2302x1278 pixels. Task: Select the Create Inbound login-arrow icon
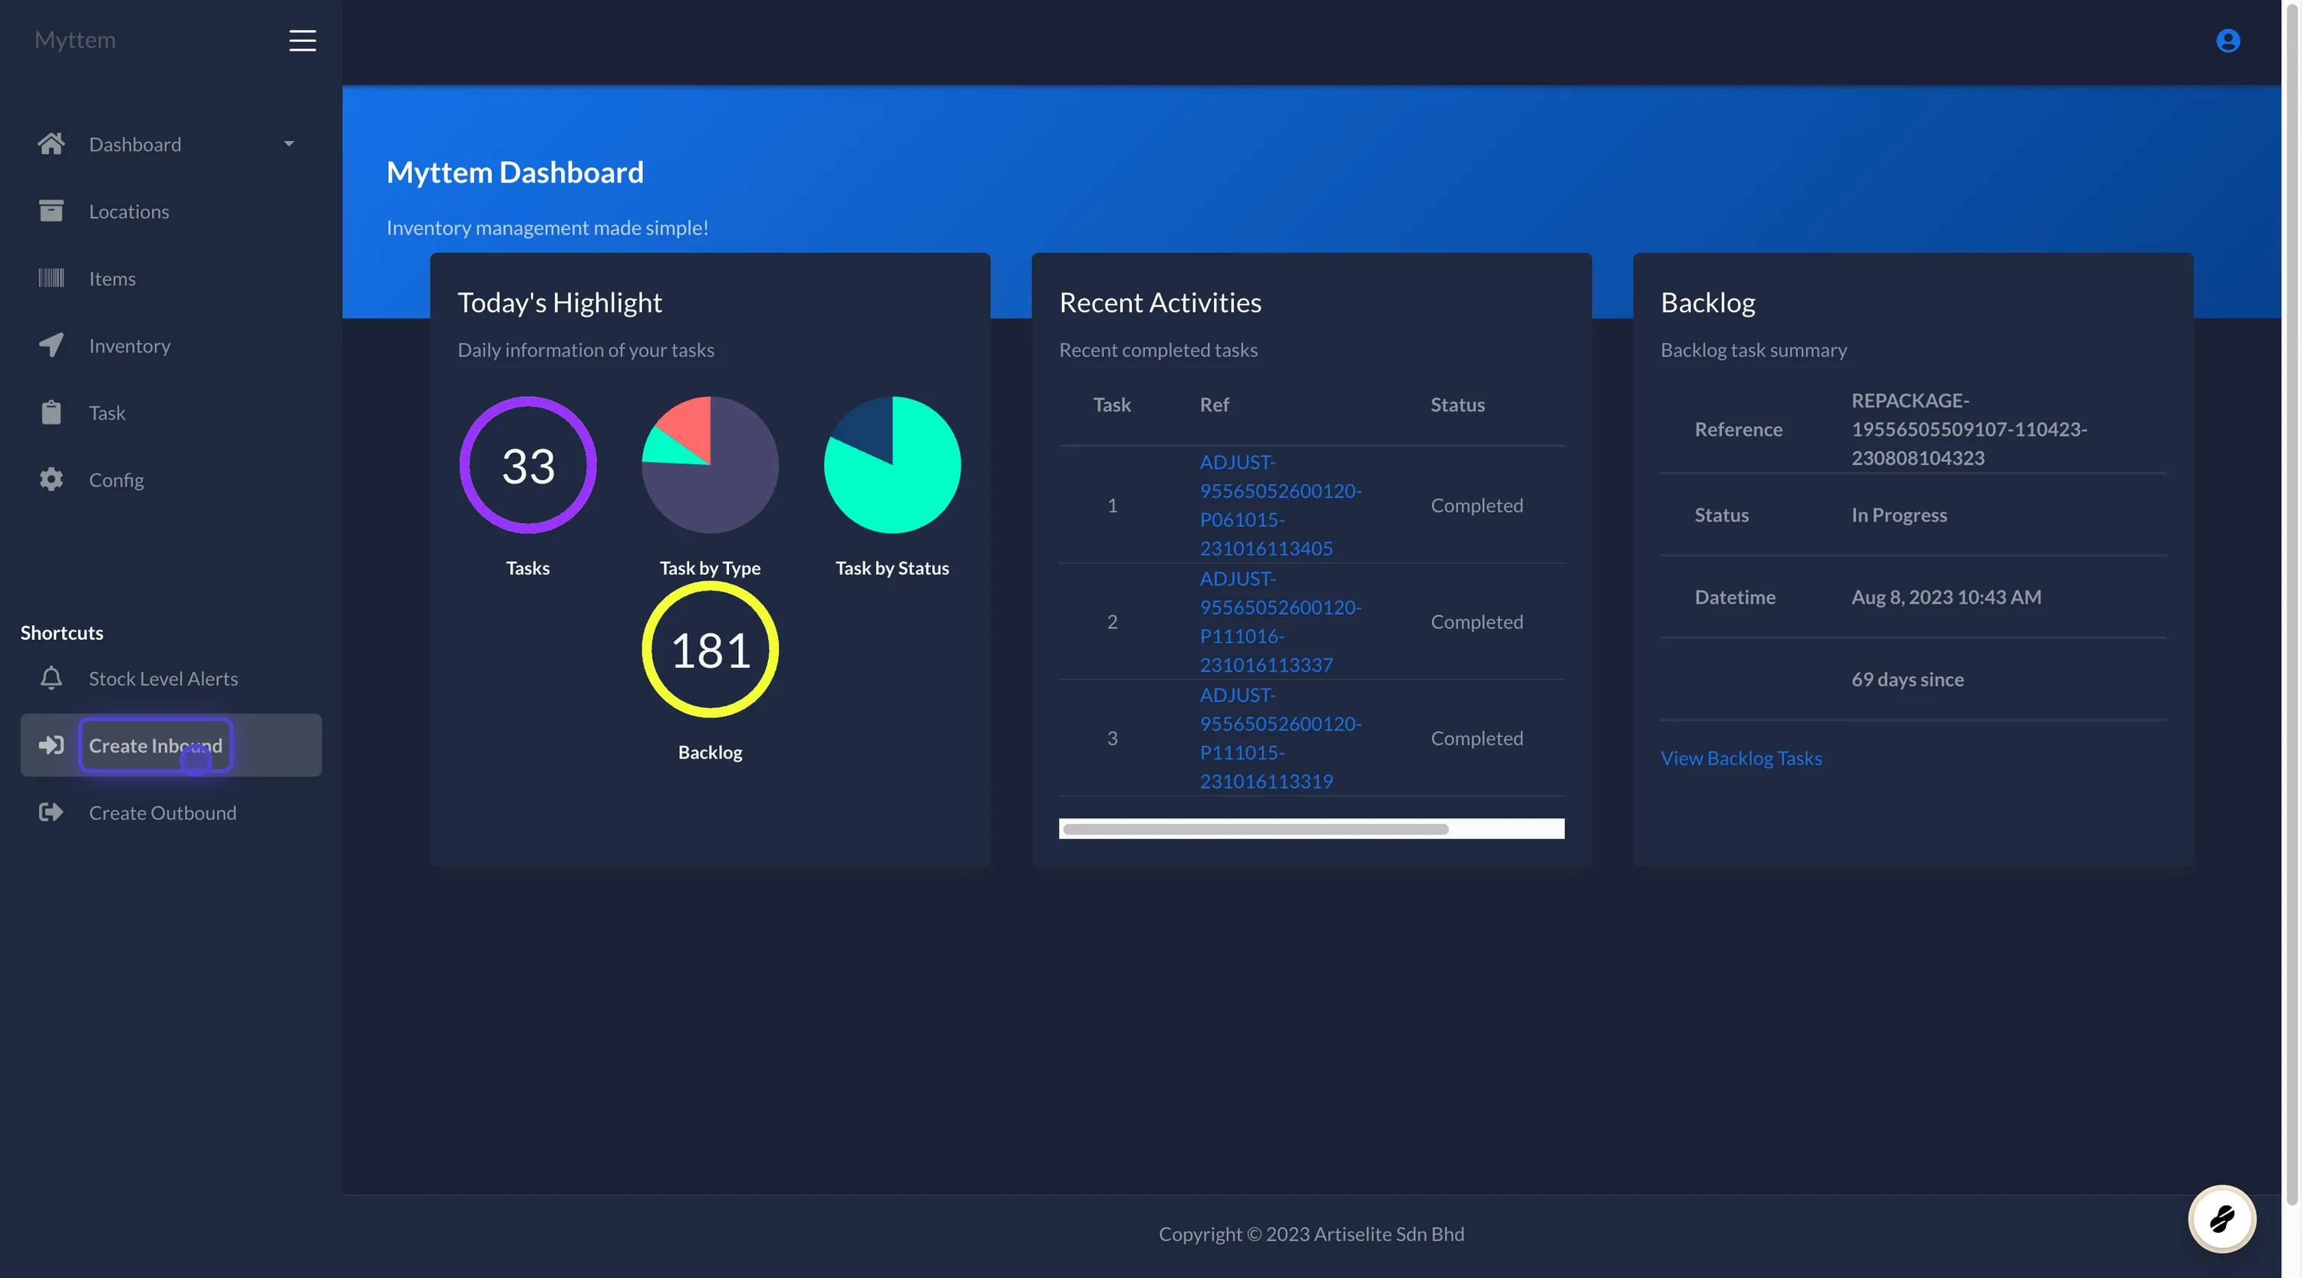point(51,745)
